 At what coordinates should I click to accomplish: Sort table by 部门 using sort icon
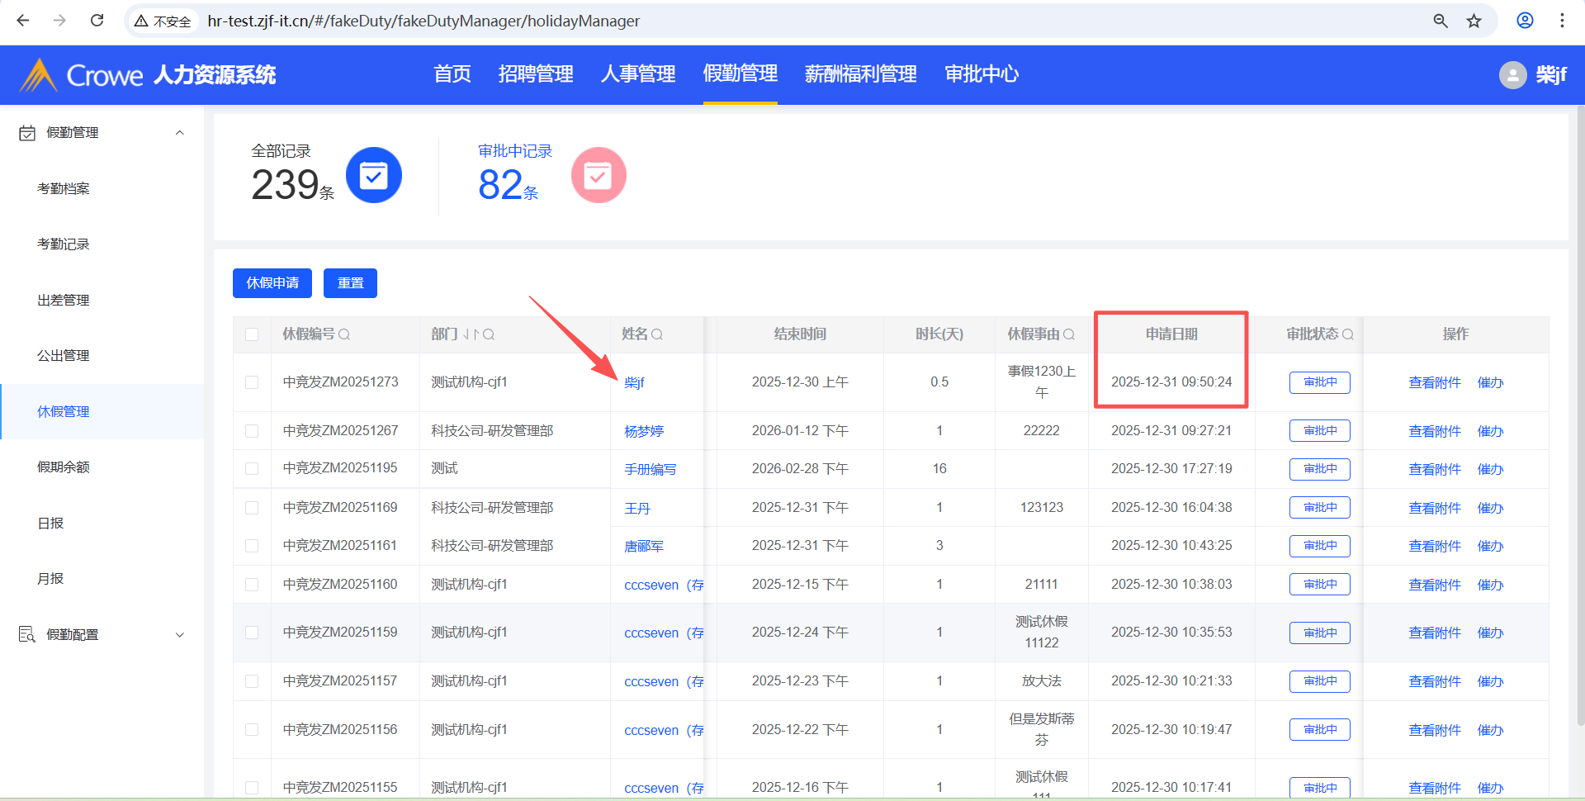(x=471, y=334)
